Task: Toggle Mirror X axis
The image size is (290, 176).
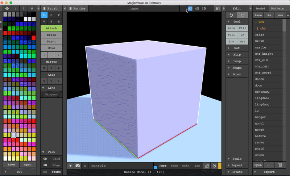Action: click(44, 68)
